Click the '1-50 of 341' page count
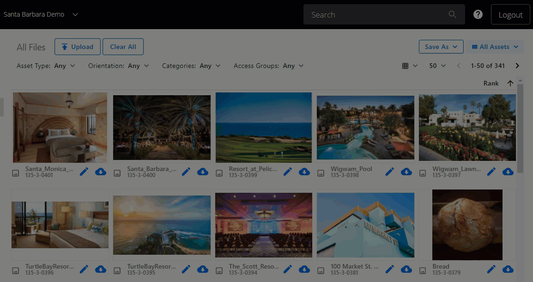 click(x=487, y=66)
